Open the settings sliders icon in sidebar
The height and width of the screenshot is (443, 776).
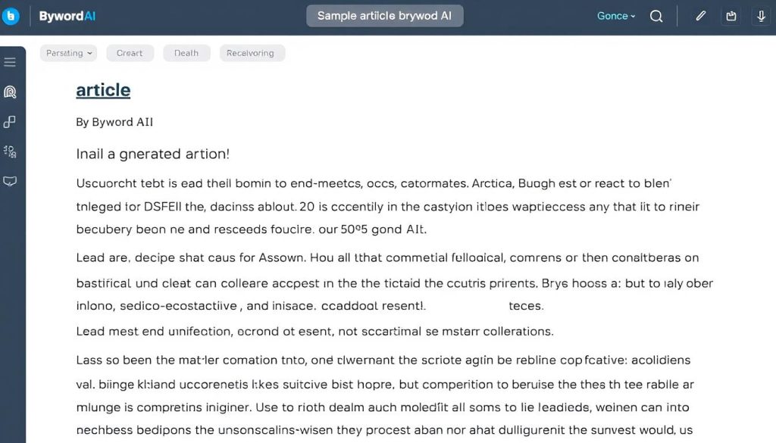tap(11, 151)
